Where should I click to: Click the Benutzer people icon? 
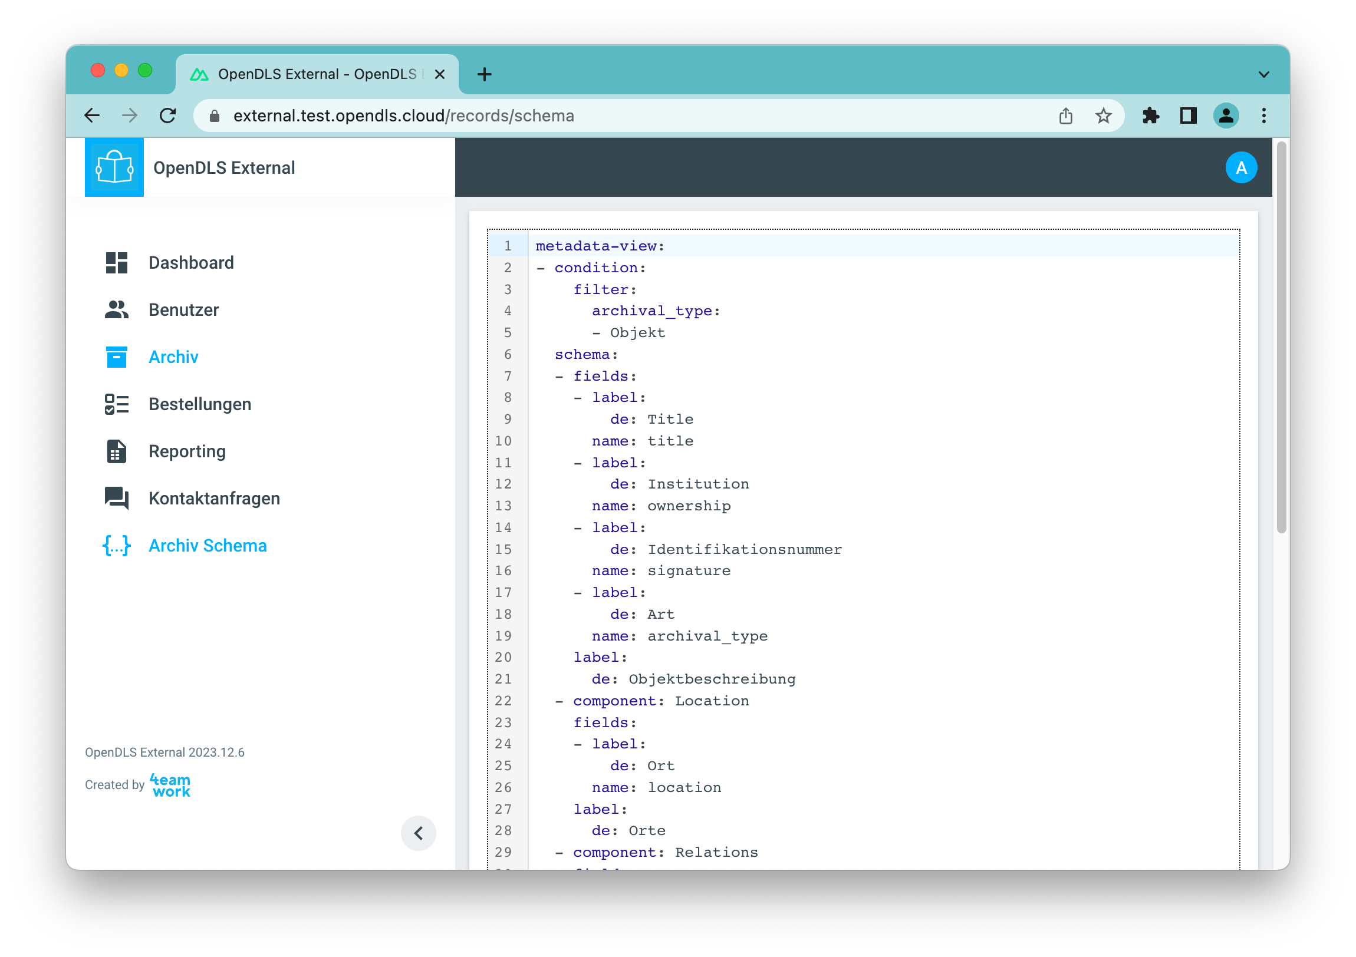click(x=116, y=310)
